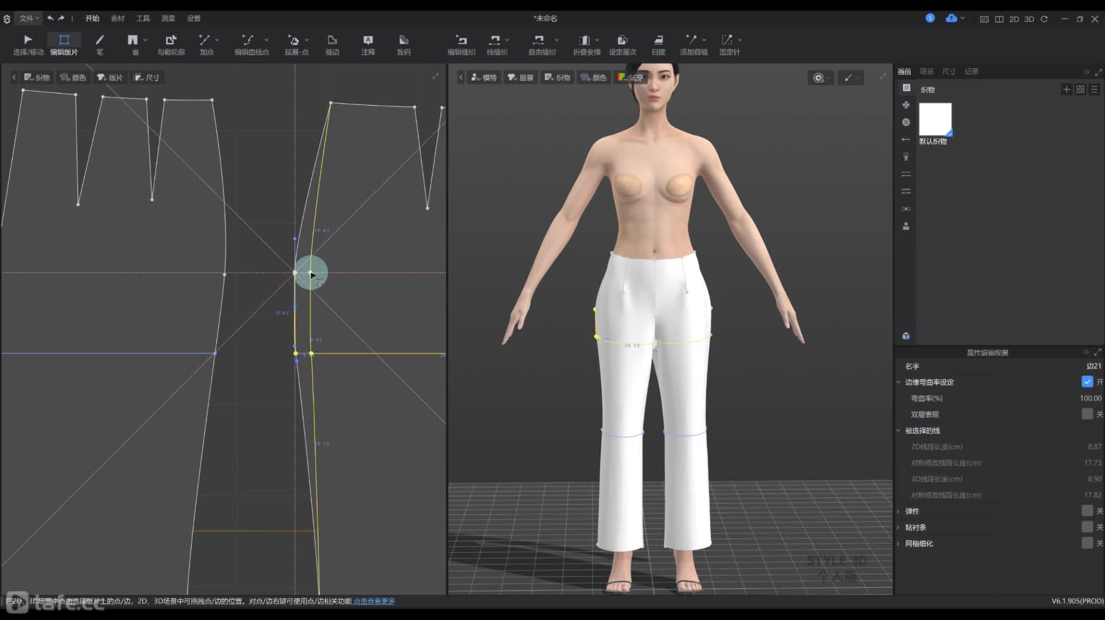Switch to 2D-only view
Image resolution: width=1105 pixels, height=620 pixels.
click(1014, 19)
